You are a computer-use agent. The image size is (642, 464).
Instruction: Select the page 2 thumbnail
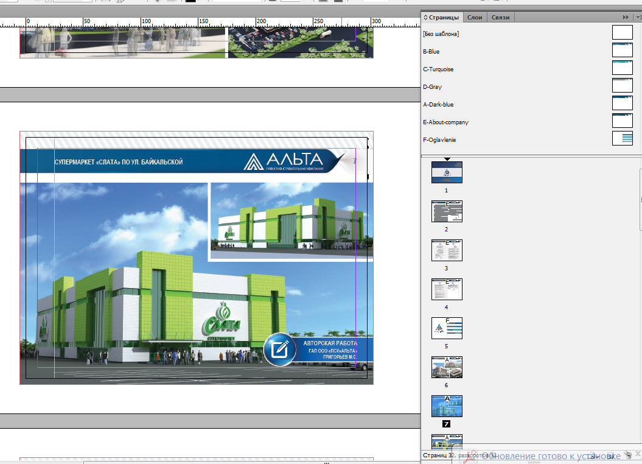tap(447, 211)
